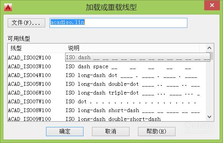This screenshot has width=223, height=143.
Task: Close the load linetype dialog
Action: click(212, 5)
